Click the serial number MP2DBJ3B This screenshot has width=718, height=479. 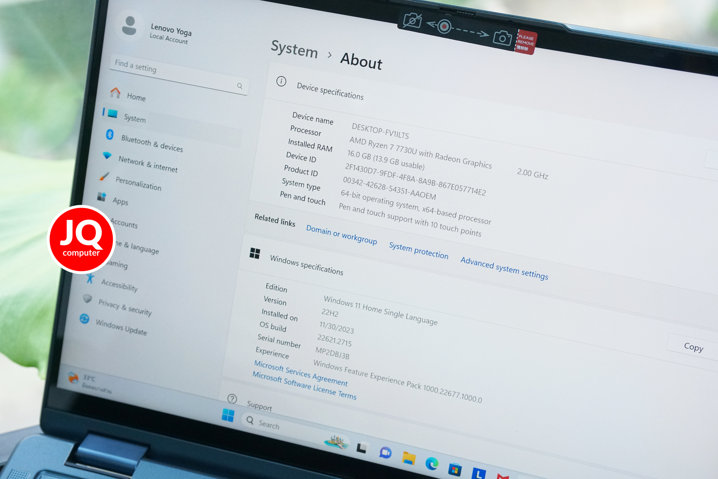coord(332,353)
